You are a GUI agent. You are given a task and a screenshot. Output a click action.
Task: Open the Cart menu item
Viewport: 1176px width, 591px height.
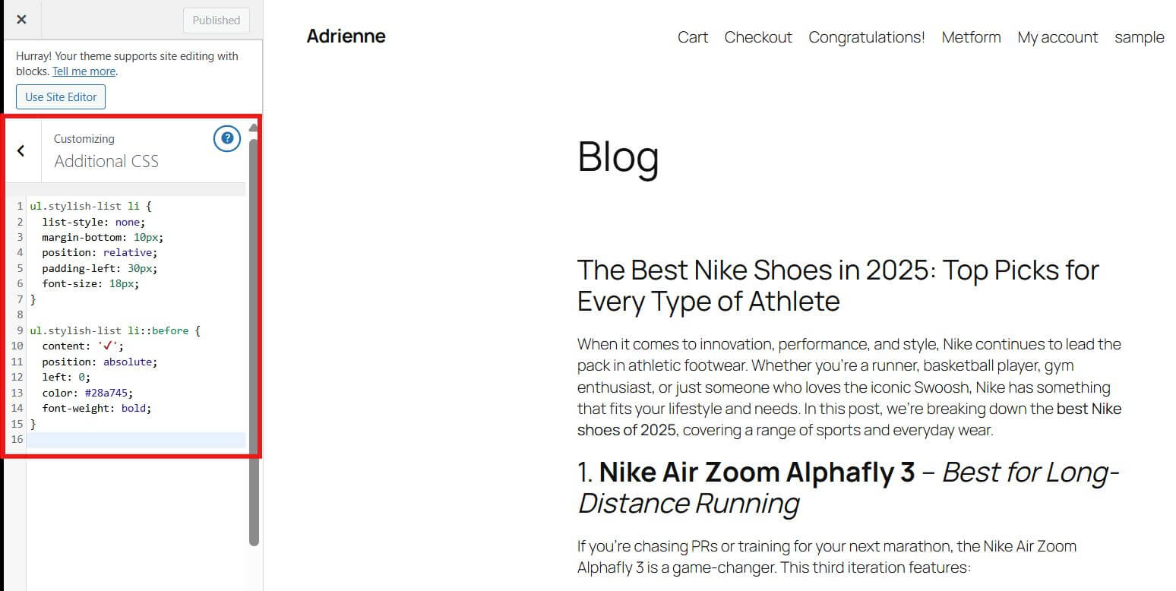pyautogui.click(x=692, y=37)
